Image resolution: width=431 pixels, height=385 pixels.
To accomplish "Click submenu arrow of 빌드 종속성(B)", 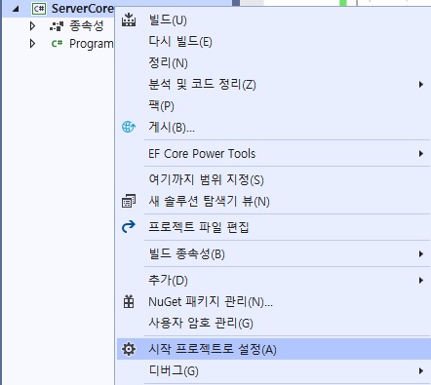I will (x=421, y=253).
